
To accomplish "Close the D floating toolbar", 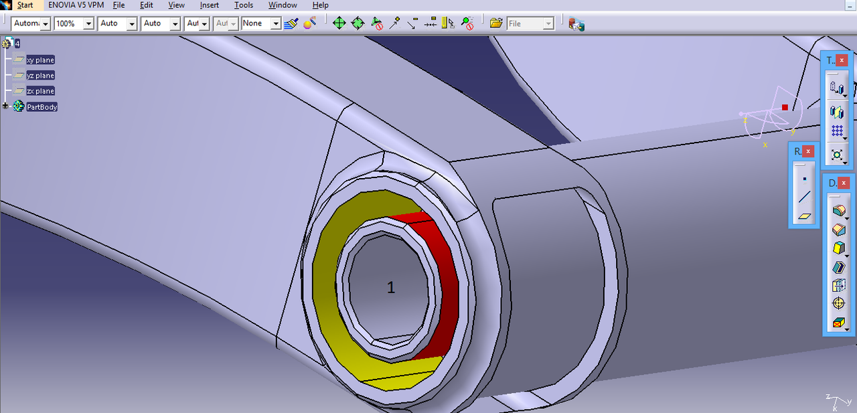I will pos(843,183).
